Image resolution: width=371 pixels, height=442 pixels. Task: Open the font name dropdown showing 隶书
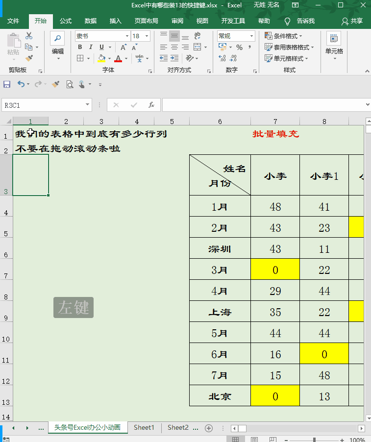[x=102, y=36]
